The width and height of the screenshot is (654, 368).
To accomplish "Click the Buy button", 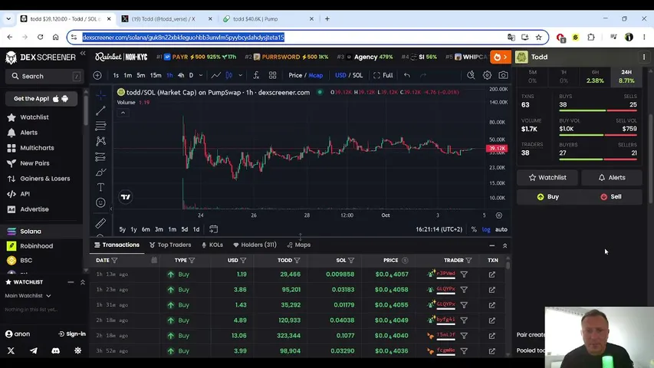I will (548, 197).
